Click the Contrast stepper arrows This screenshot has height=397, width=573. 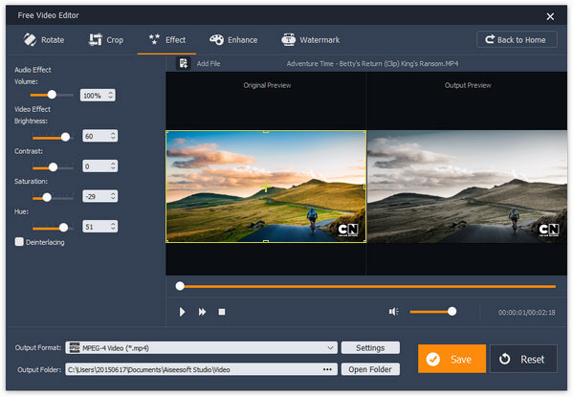pyautogui.click(x=113, y=166)
